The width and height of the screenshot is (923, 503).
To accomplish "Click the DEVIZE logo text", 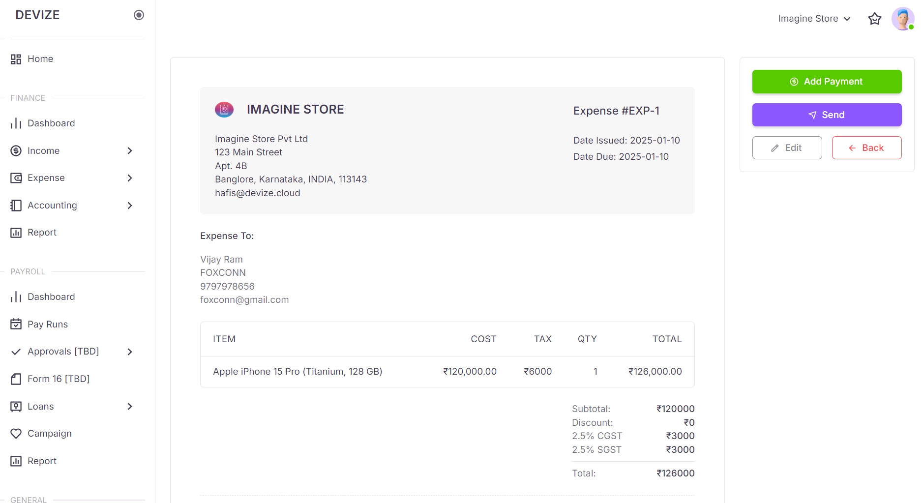I will 37,15.
